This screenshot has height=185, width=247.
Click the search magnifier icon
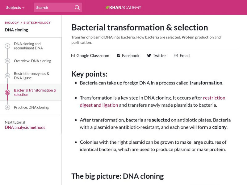(77, 7)
